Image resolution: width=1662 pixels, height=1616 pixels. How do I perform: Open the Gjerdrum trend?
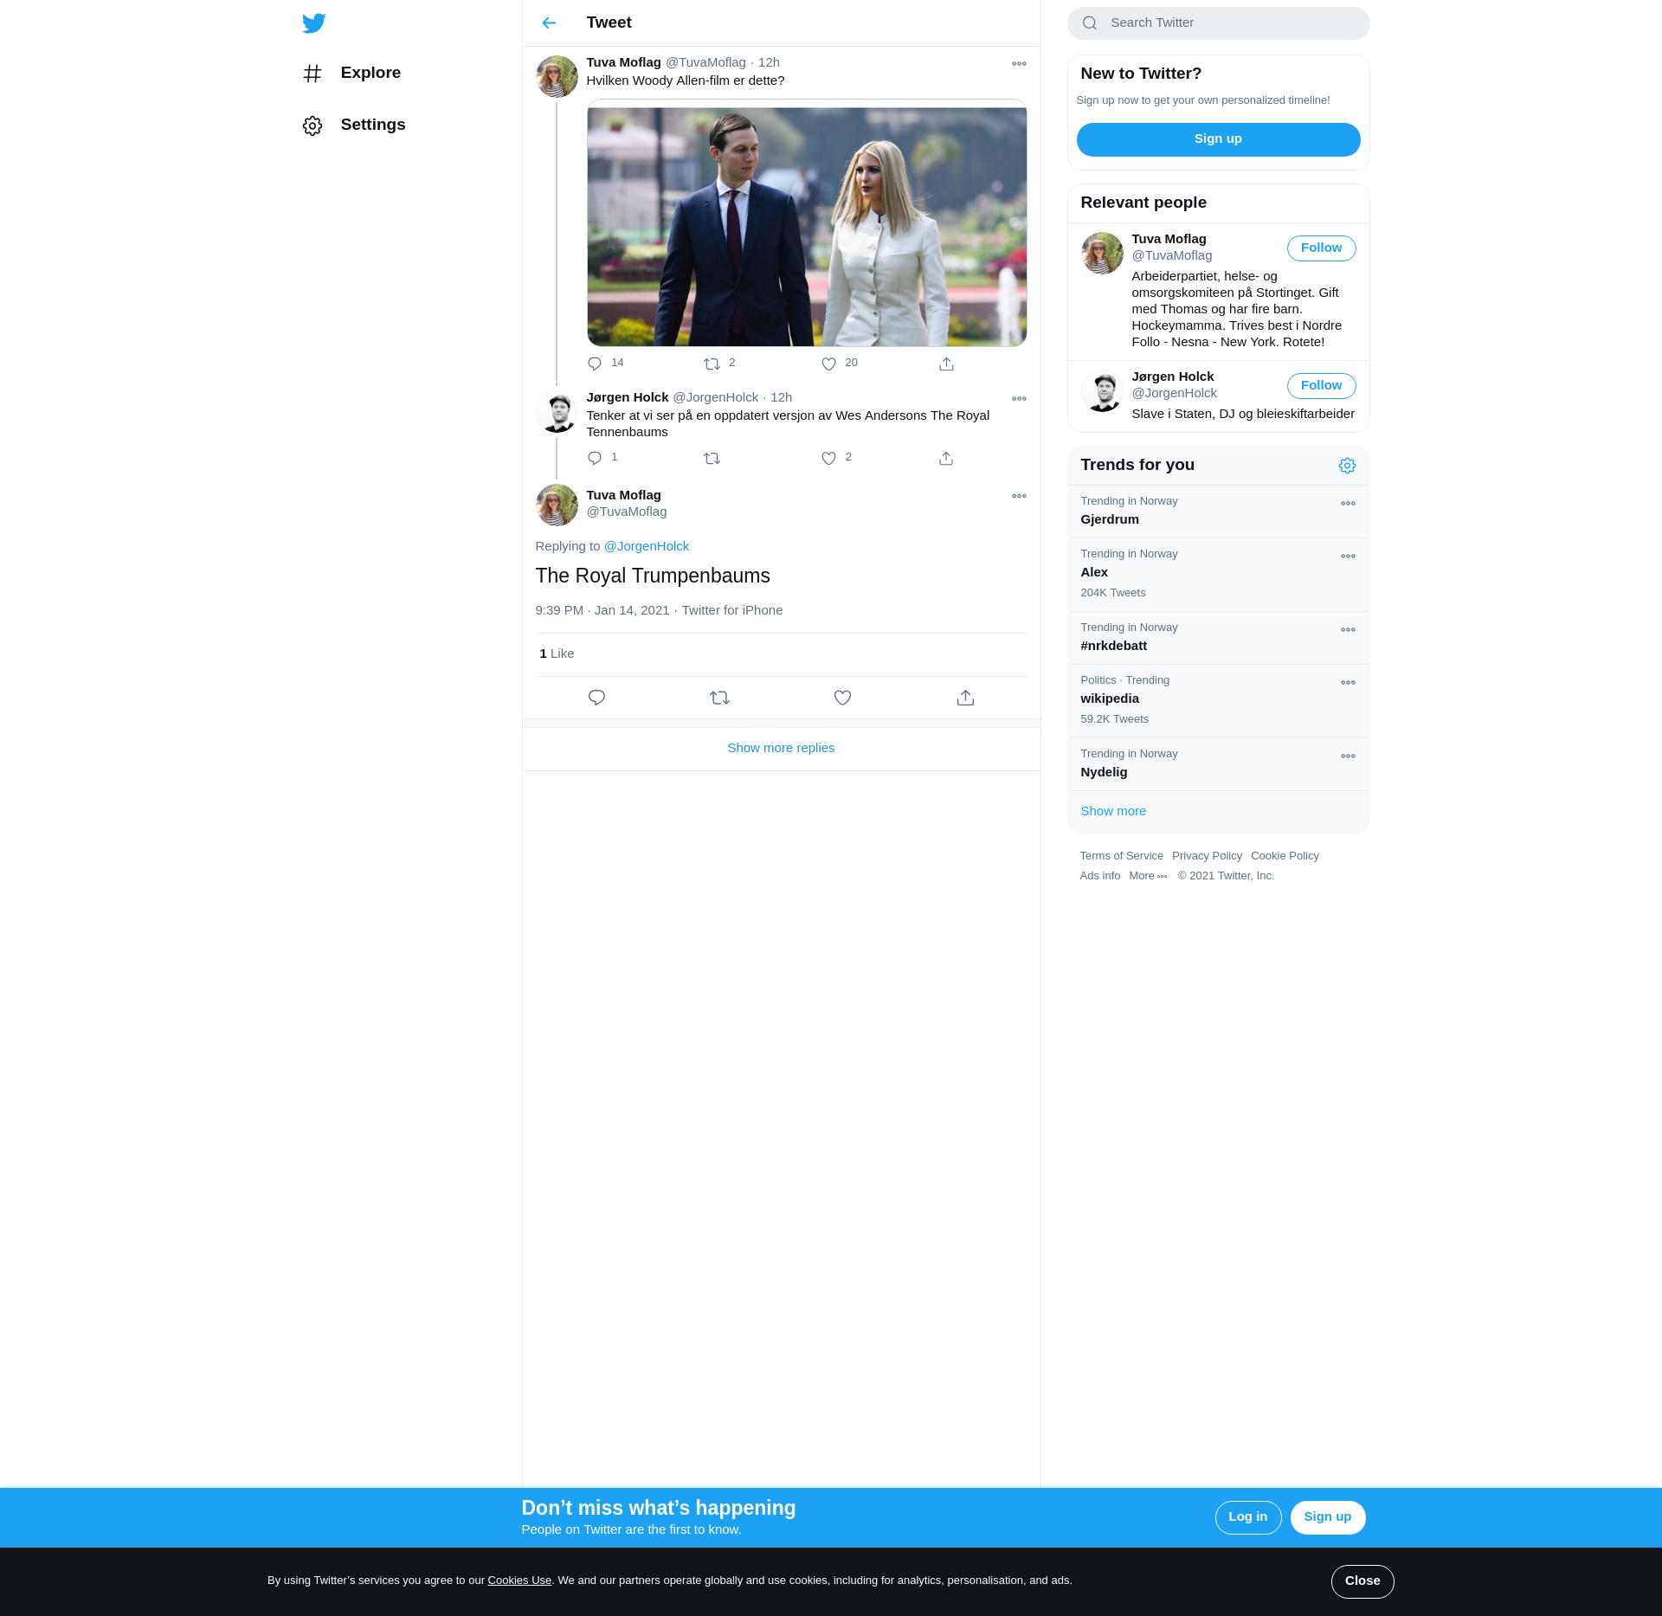pyautogui.click(x=1218, y=512)
